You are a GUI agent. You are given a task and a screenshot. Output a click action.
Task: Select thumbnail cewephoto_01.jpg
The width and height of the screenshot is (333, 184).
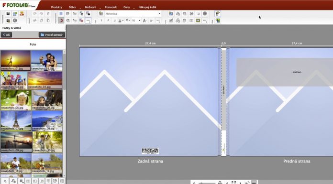[16, 60]
